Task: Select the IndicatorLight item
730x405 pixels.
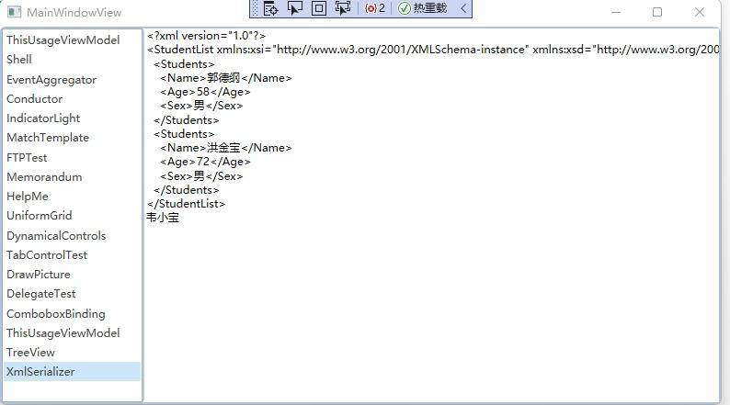Action: coord(72,118)
